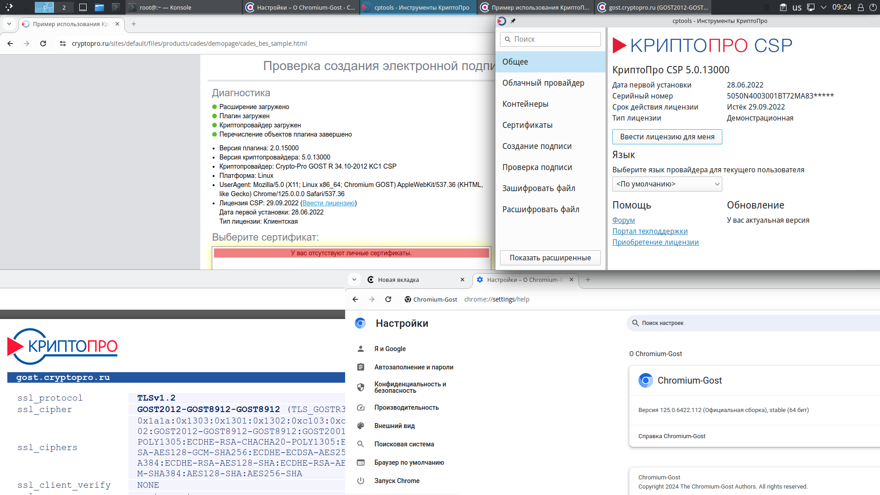
Task: Switch to the Konsole task in the taskbar
Action: point(183,7)
